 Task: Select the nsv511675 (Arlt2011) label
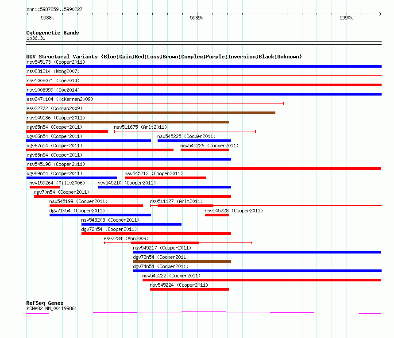[140, 127]
